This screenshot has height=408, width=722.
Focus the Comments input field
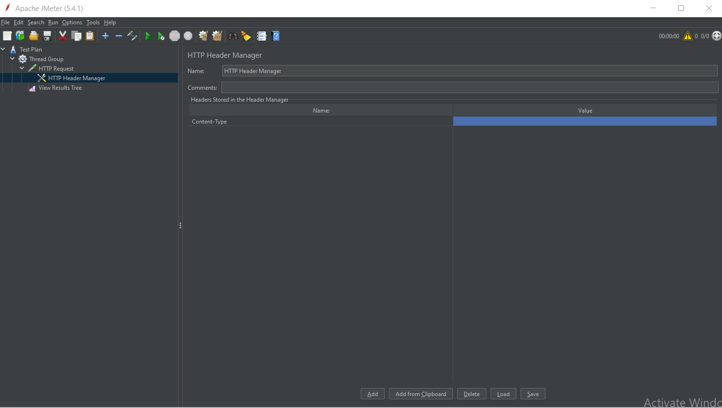click(x=470, y=87)
